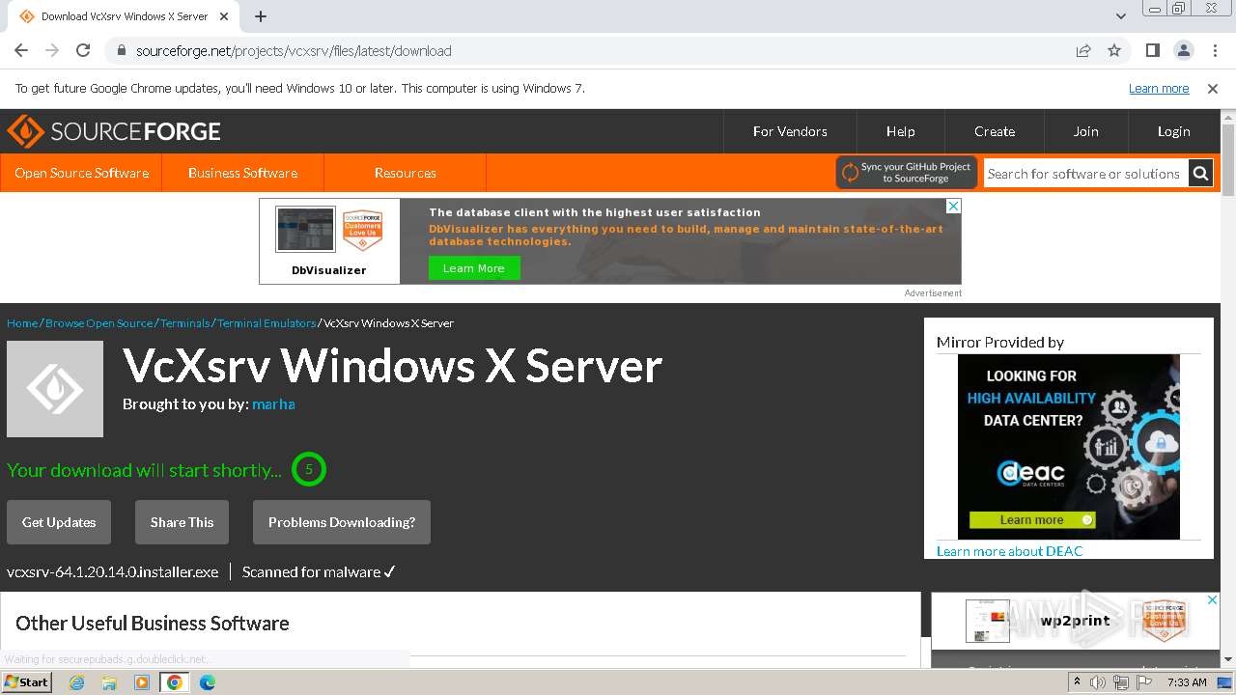The width and height of the screenshot is (1236, 695).
Task: Expand the tab search chevron
Action: pos(1121,16)
